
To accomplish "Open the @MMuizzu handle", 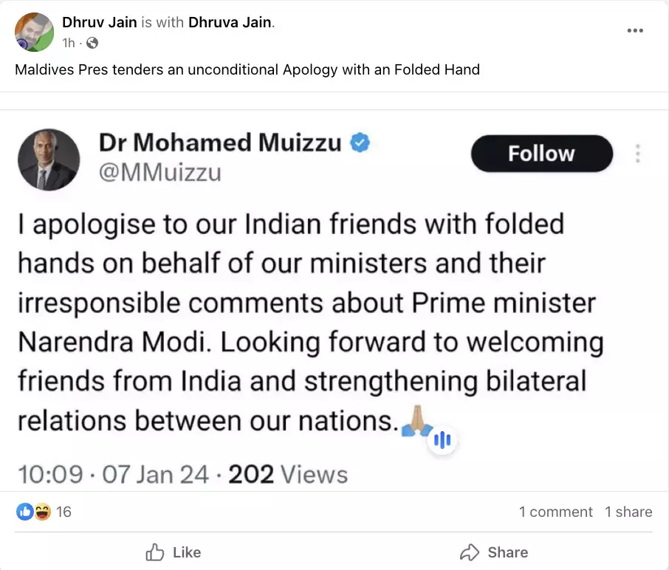I will coord(160,172).
